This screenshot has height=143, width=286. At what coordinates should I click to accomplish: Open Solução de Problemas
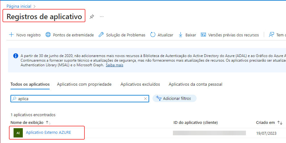click(126, 35)
